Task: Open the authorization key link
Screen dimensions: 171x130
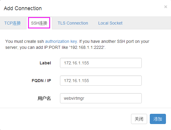Action: (x=61, y=41)
